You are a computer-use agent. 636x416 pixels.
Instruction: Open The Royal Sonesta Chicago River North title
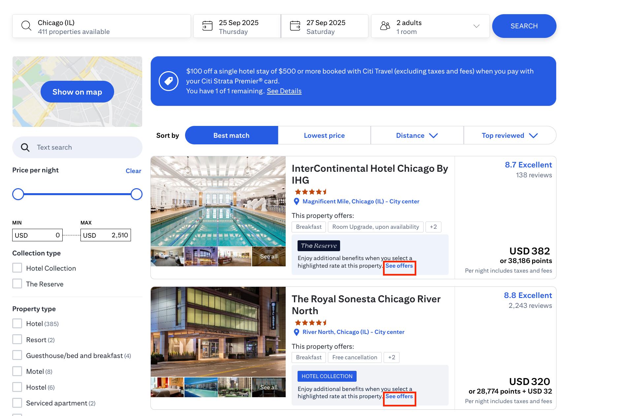click(366, 305)
